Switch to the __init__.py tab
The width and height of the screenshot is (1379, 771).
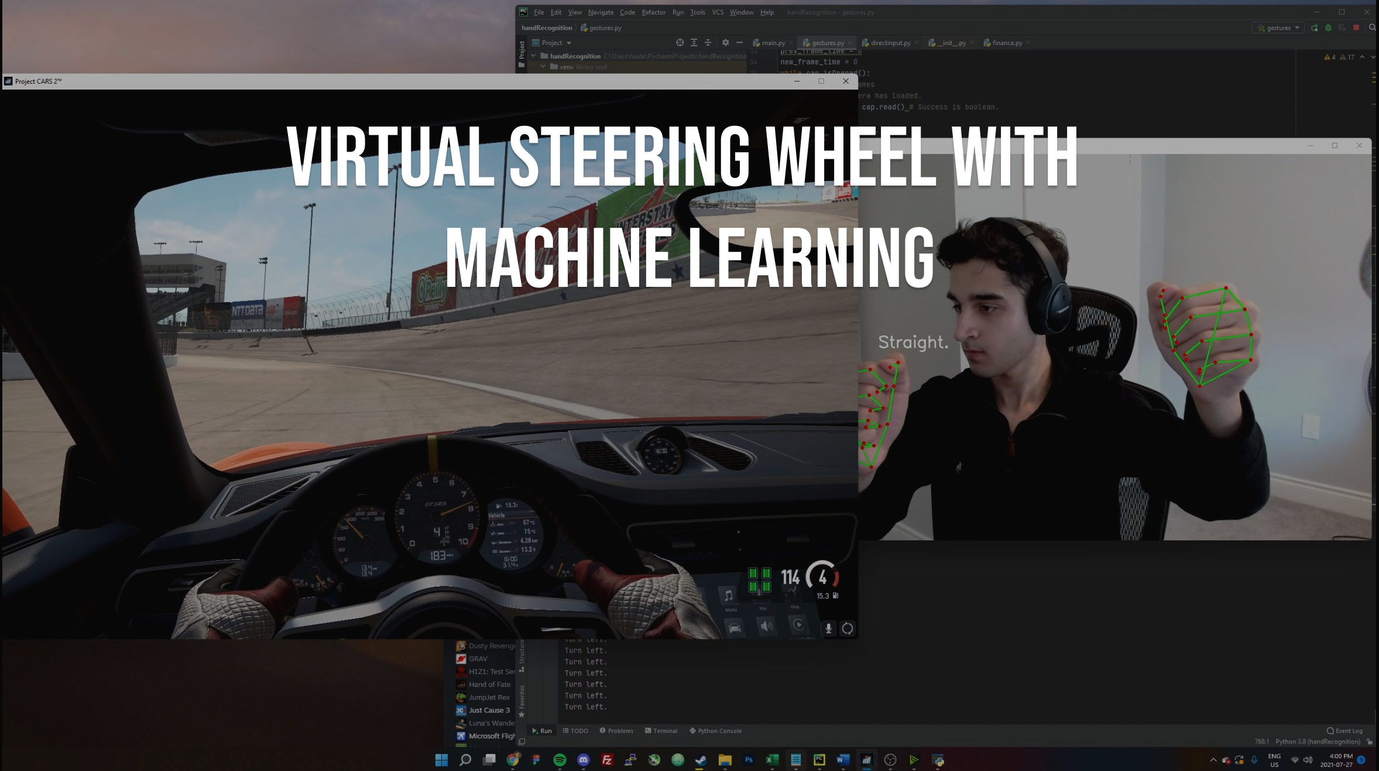click(952, 43)
